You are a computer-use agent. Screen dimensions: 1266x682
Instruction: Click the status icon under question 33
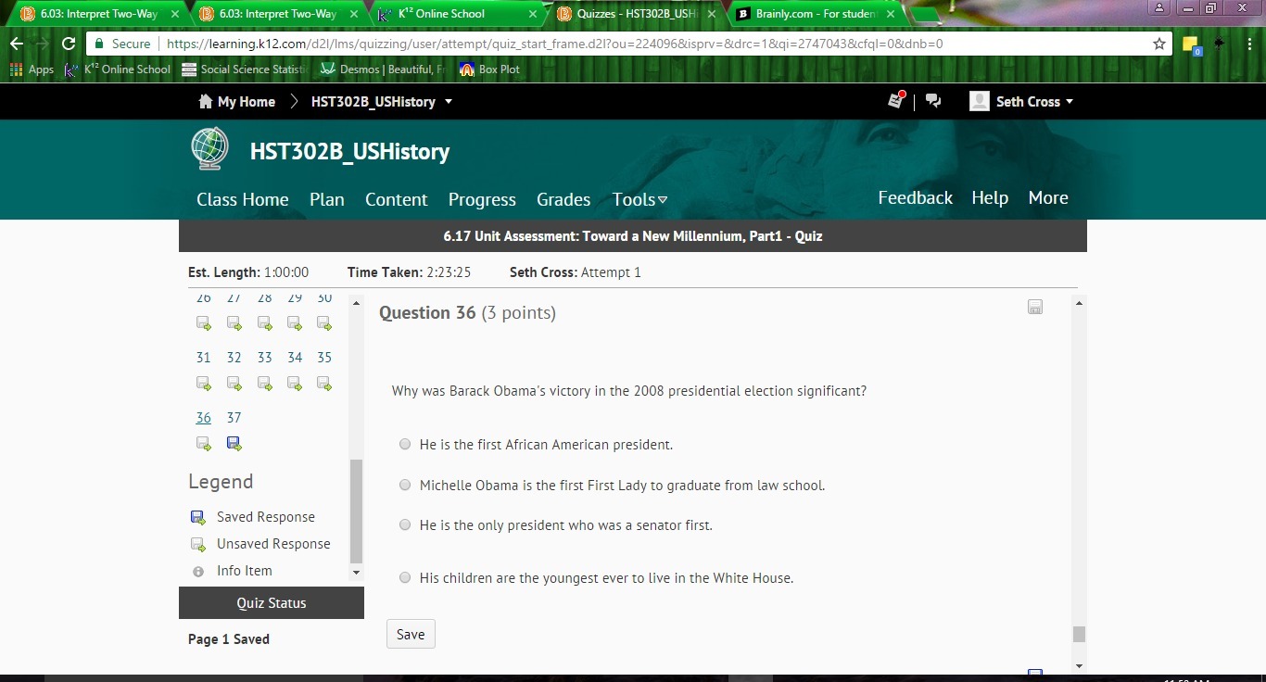264,384
